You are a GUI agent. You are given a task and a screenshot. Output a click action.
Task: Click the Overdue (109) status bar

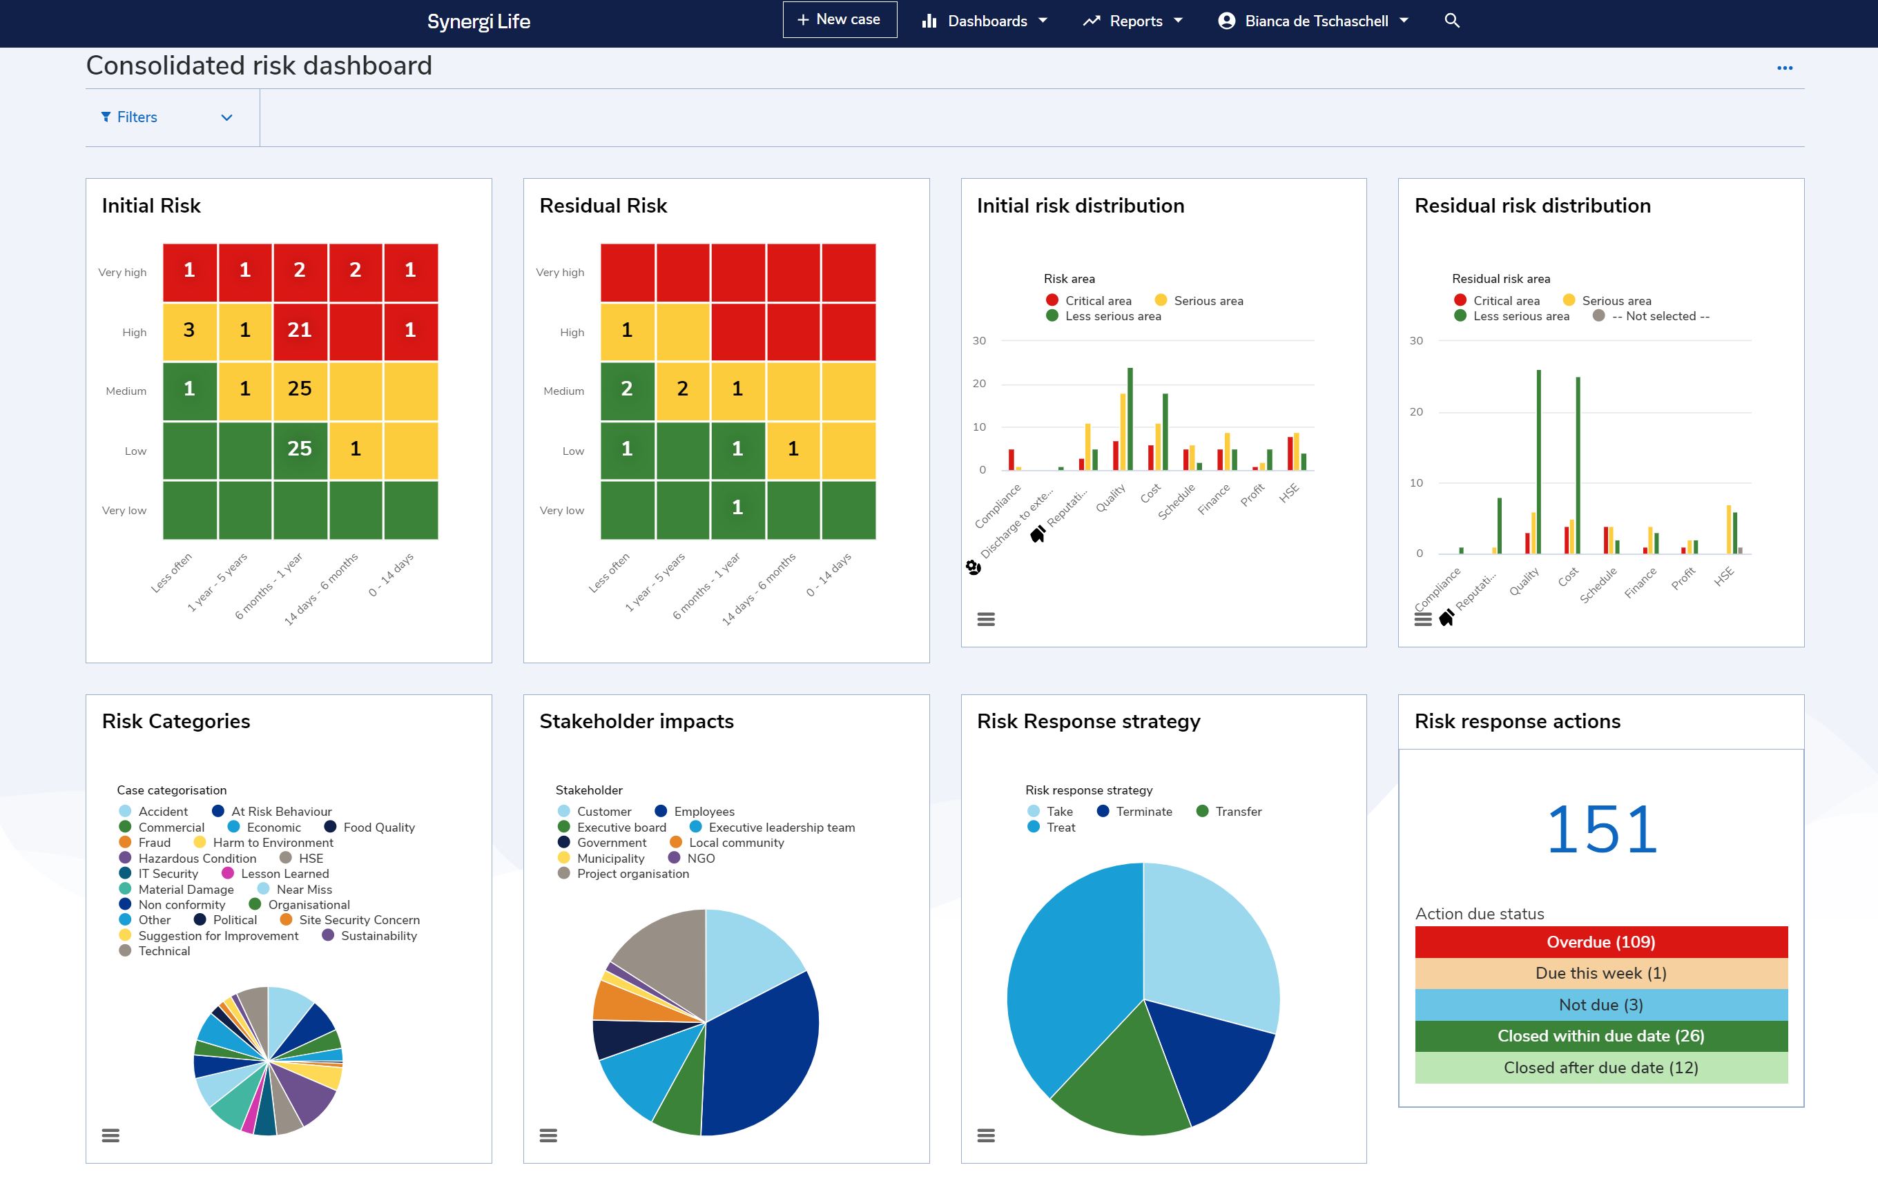[x=1600, y=942]
